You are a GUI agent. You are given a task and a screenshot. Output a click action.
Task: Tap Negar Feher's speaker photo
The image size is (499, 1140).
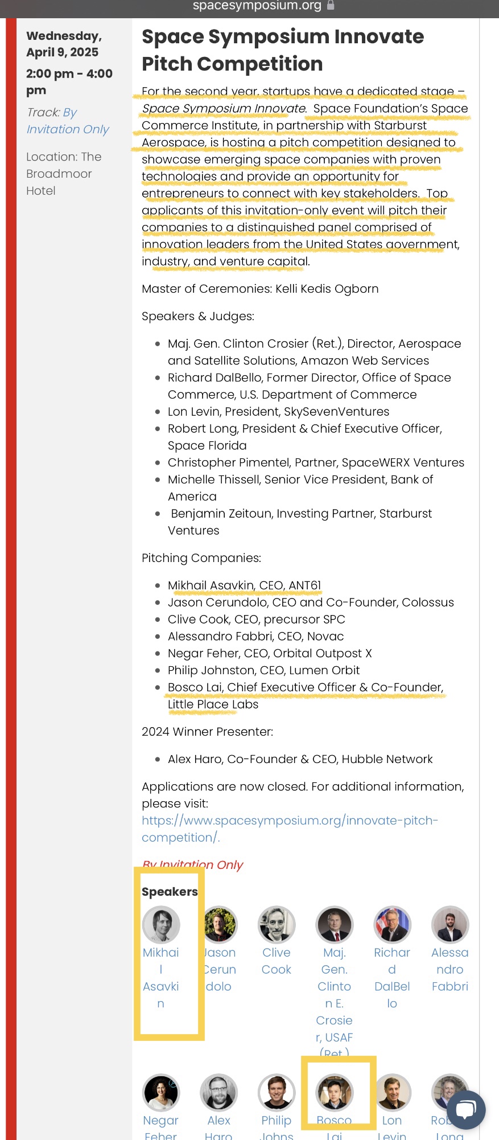[x=161, y=1092]
